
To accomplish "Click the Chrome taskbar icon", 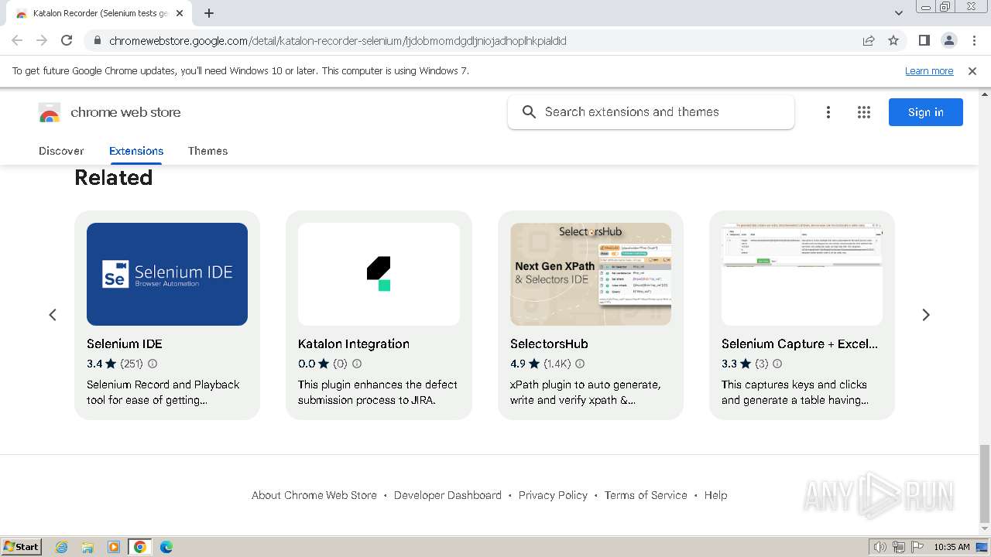I will click(x=140, y=547).
